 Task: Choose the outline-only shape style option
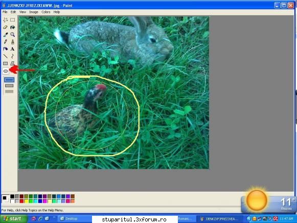(x=9, y=80)
